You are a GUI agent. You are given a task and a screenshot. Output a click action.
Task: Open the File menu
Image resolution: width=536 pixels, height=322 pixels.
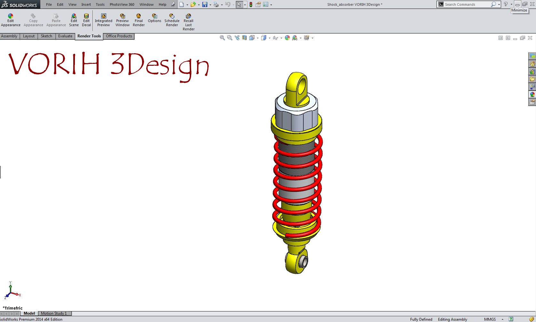[x=49, y=4]
